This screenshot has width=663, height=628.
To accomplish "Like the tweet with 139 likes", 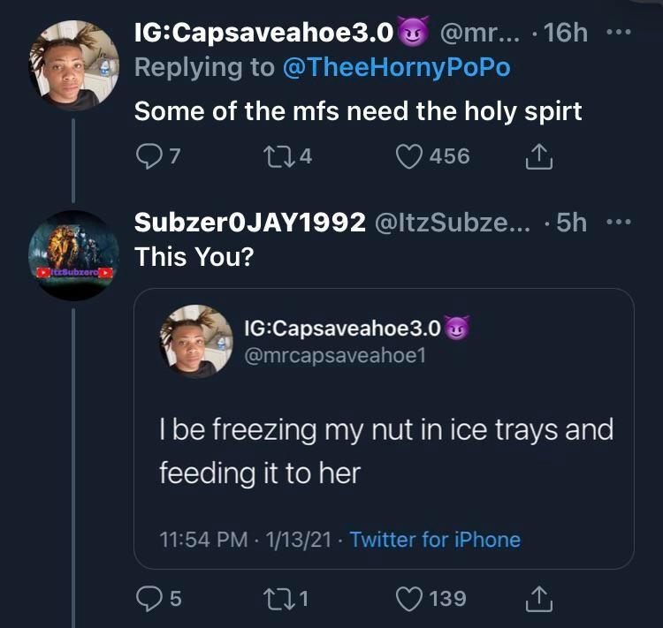I will coord(409,599).
